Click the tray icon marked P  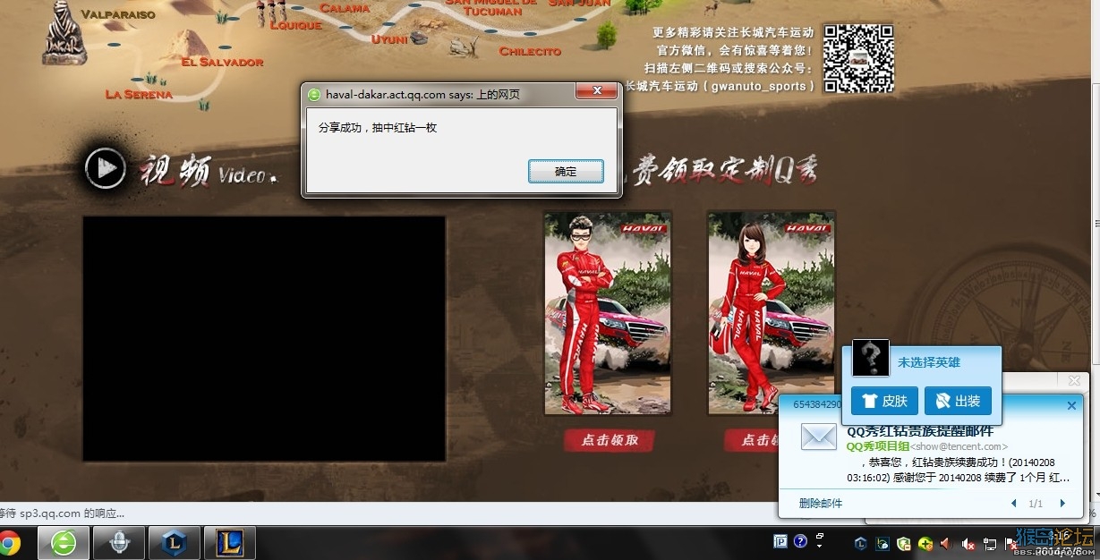point(780,541)
